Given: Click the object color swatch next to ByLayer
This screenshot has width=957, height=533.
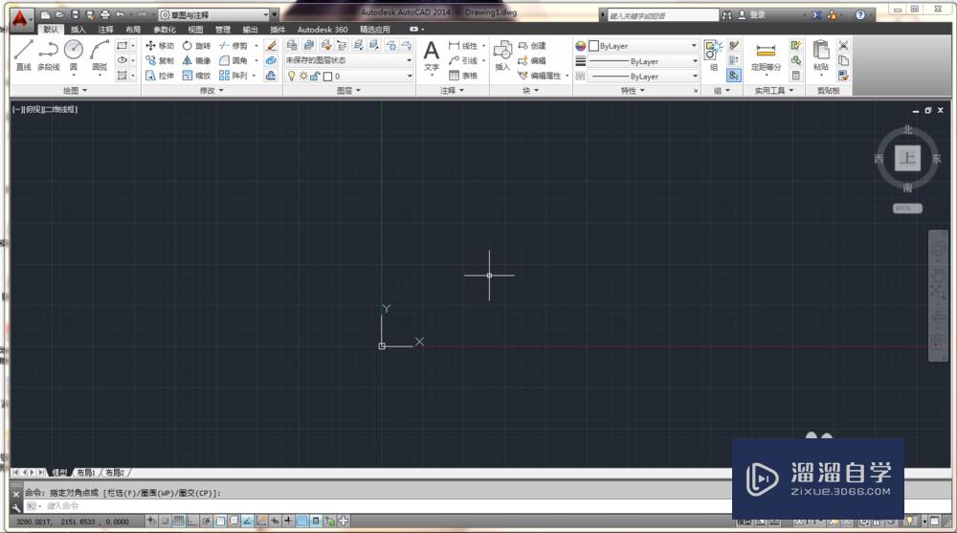Looking at the screenshot, I should 593,46.
